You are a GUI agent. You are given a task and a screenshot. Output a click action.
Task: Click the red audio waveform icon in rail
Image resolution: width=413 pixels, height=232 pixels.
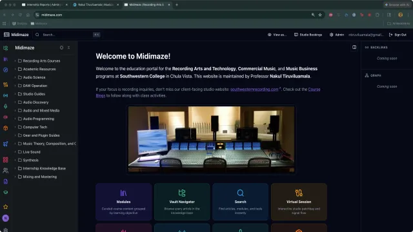click(6, 117)
